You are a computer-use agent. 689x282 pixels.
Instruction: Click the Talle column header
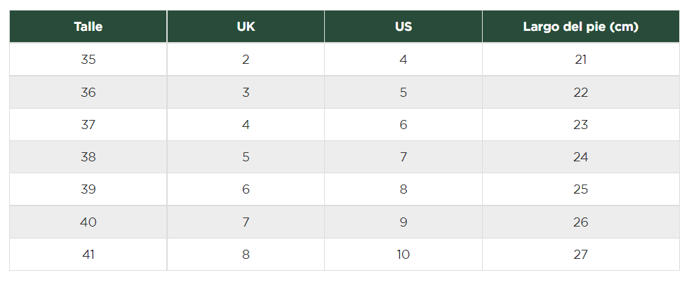point(88,27)
